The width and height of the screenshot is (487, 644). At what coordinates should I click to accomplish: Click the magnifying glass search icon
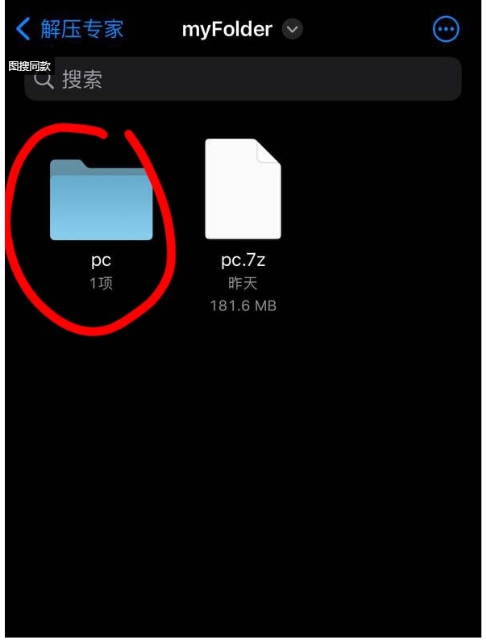[44, 79]
